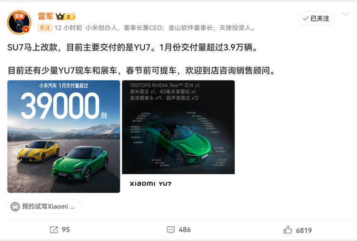Viewport: 357px width, 241px height.
Task: Open the repost icon showing 95
Action: tap(54, 230)
